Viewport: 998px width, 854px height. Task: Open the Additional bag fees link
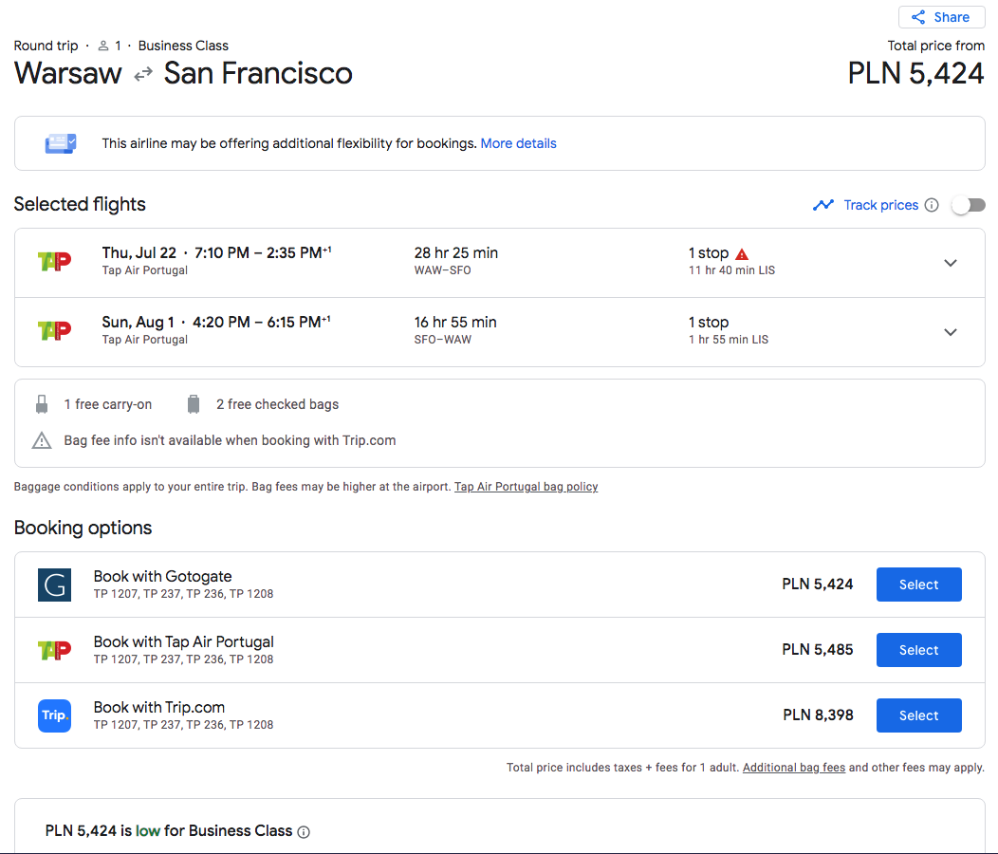coord(794,768)
